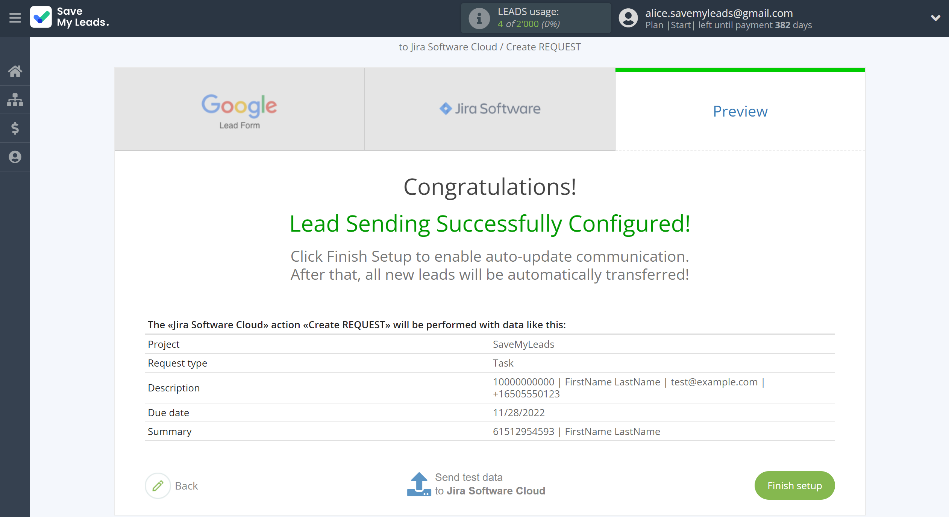Click the Request type label

[177, 363]
